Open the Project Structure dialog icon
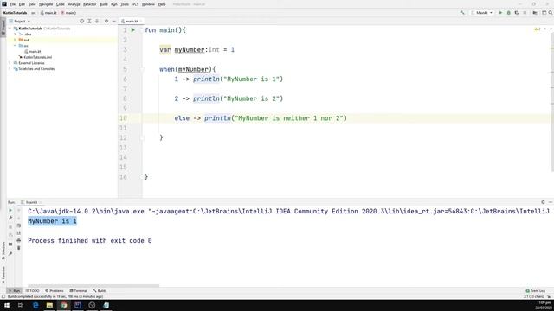This screenshot has height=311, width=554. 535,13
